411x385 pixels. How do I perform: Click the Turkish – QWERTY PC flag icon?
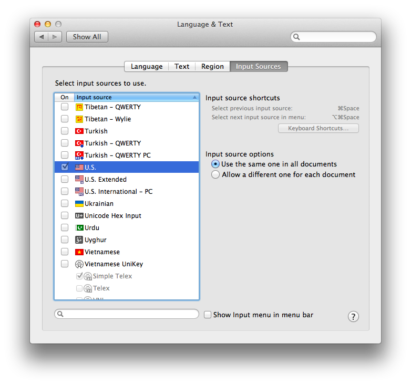pyautogui.click(x=79, y=155)
